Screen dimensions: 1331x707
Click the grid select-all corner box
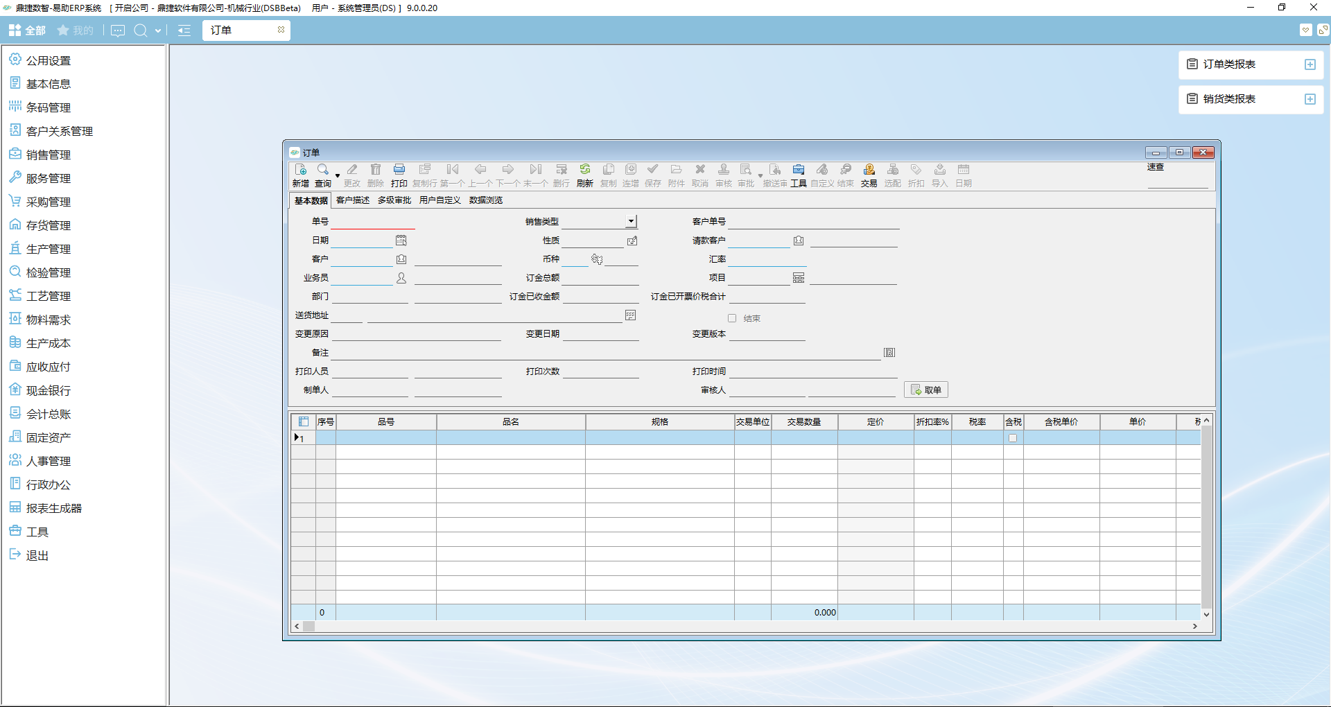(x=303, y=421)
